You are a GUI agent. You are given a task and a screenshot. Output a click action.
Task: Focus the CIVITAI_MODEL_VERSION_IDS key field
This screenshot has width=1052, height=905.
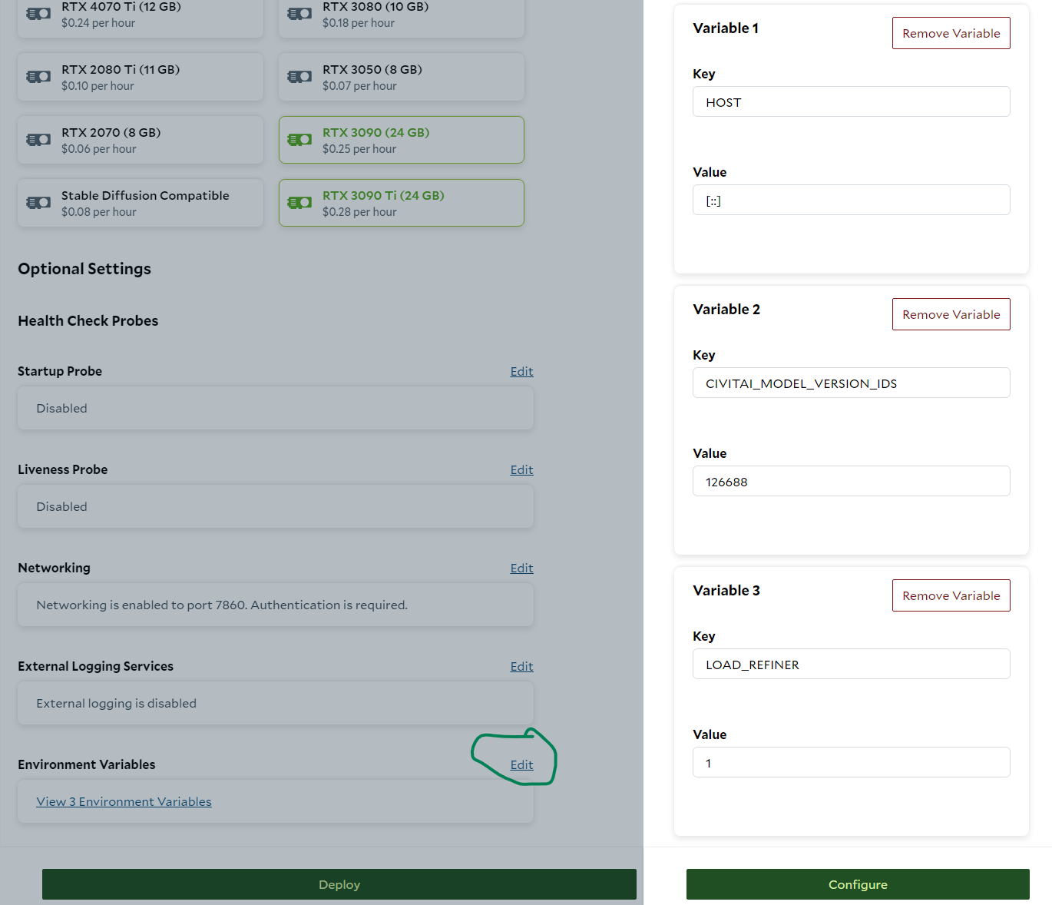(851, 383)
